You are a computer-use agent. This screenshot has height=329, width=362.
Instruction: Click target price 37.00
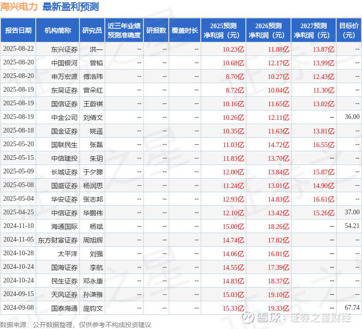tap(352, 212)
